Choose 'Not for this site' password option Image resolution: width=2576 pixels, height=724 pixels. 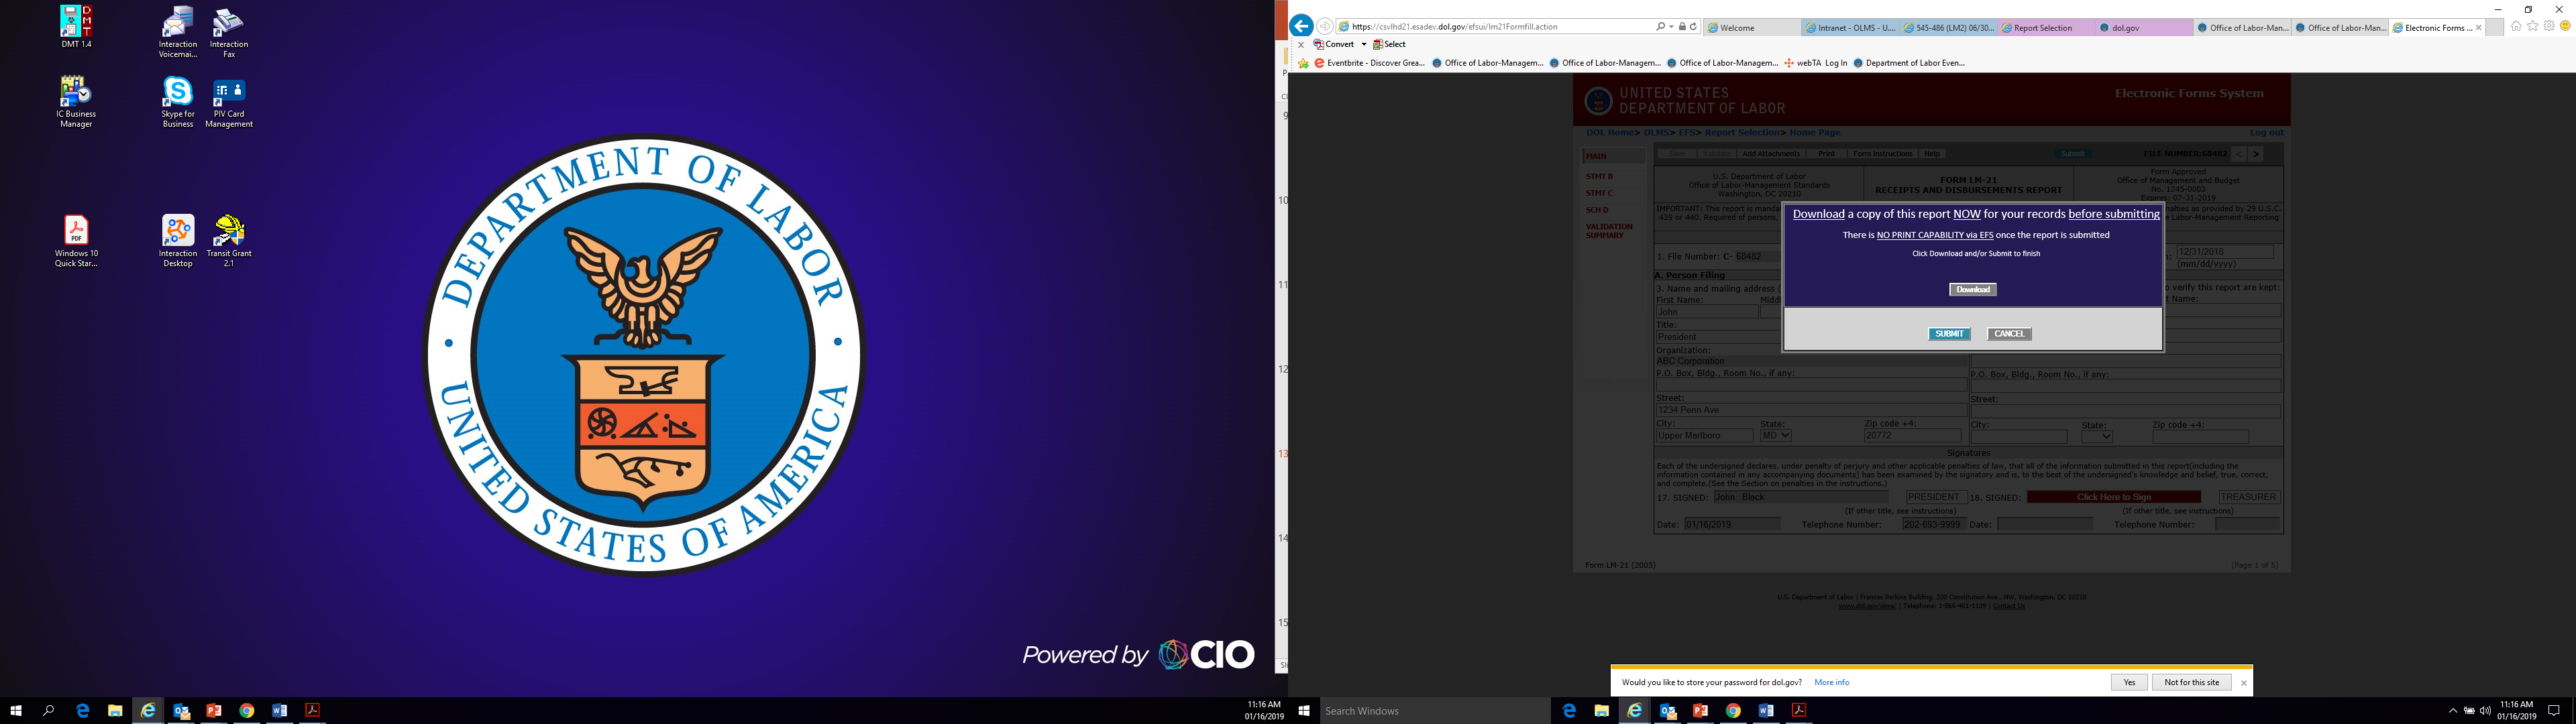(x=2191, y=682)
